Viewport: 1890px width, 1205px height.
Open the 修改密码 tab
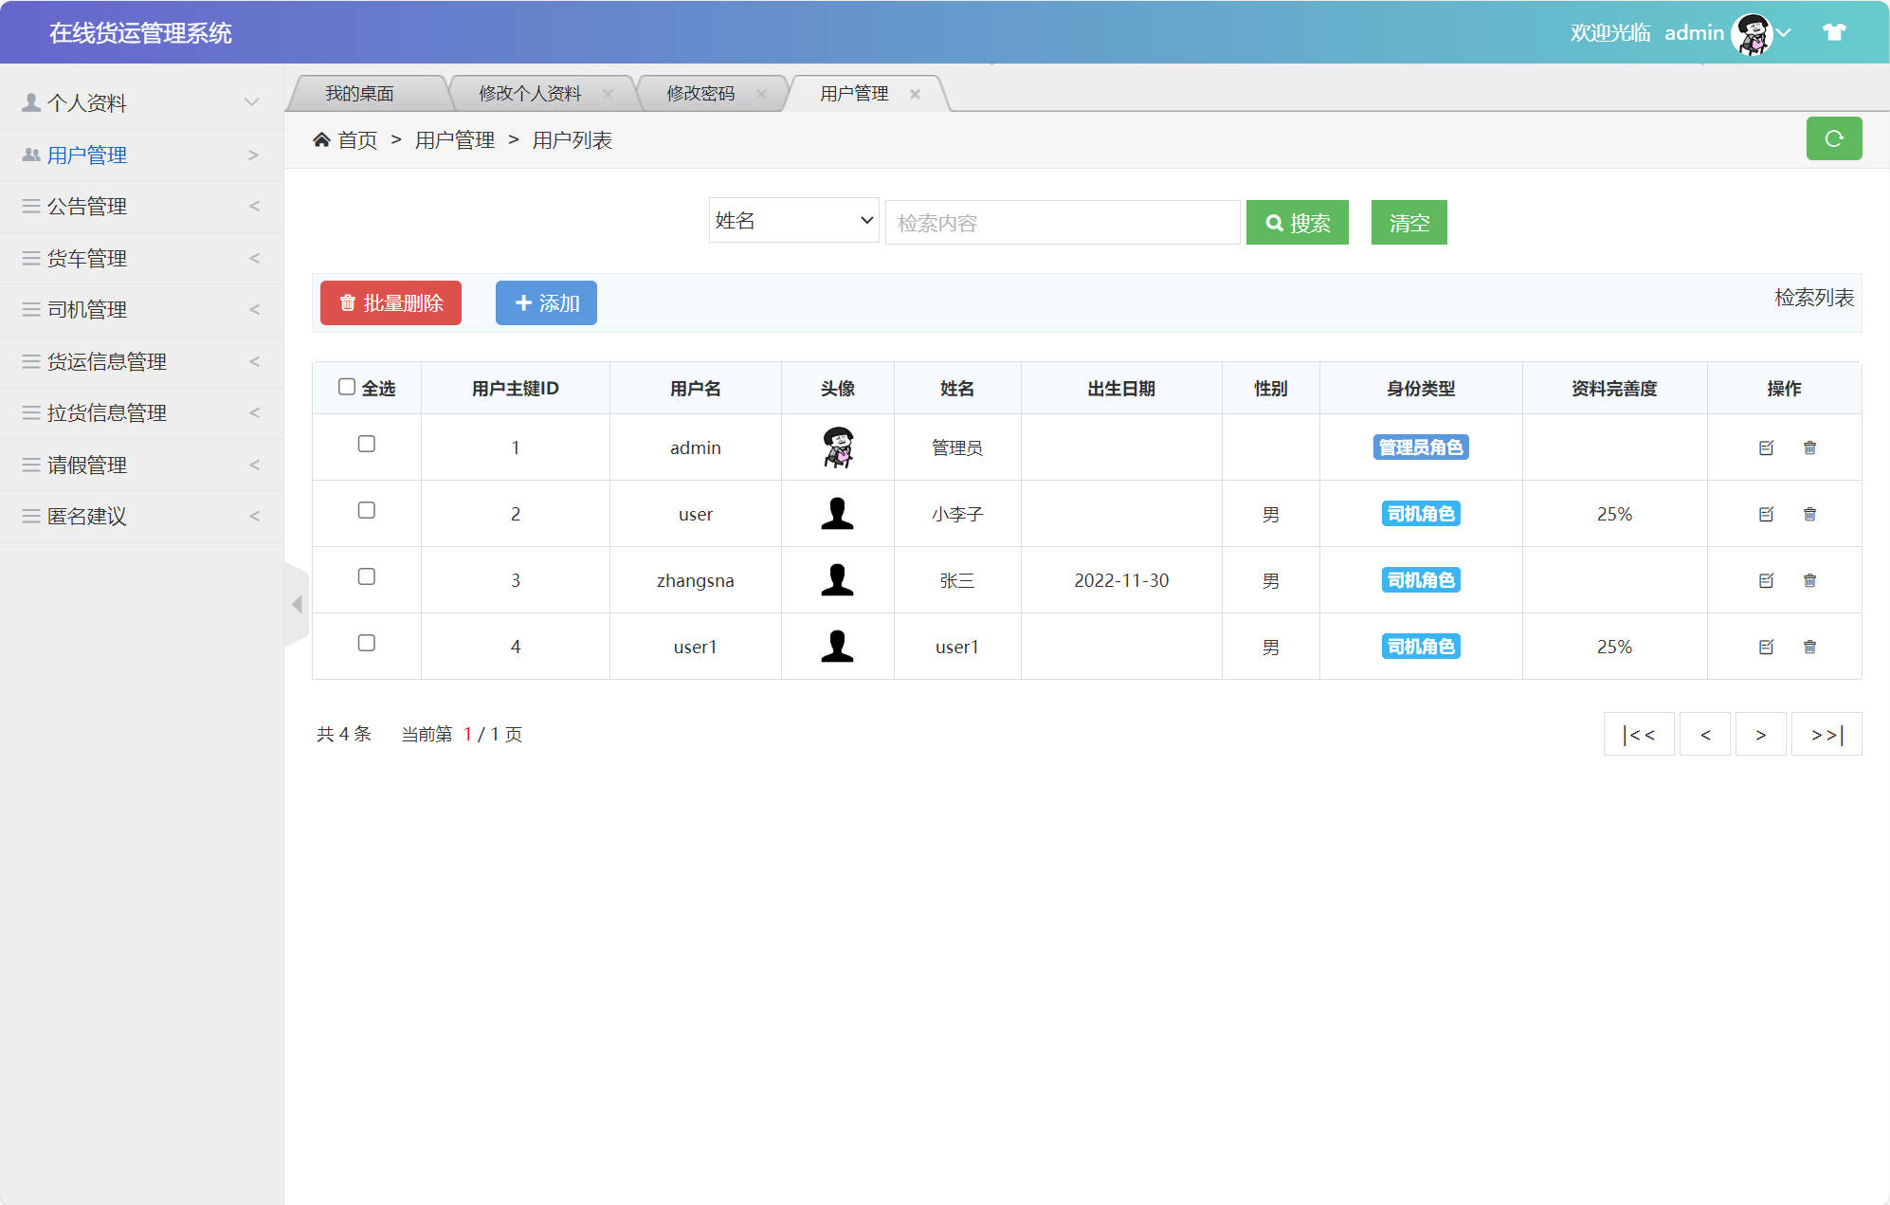coord(700,92)
